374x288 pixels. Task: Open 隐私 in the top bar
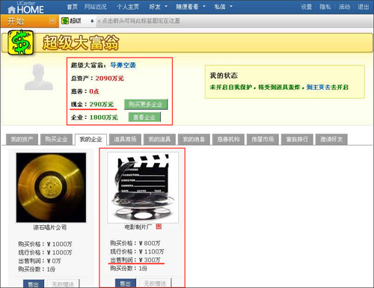click(325, 7)
